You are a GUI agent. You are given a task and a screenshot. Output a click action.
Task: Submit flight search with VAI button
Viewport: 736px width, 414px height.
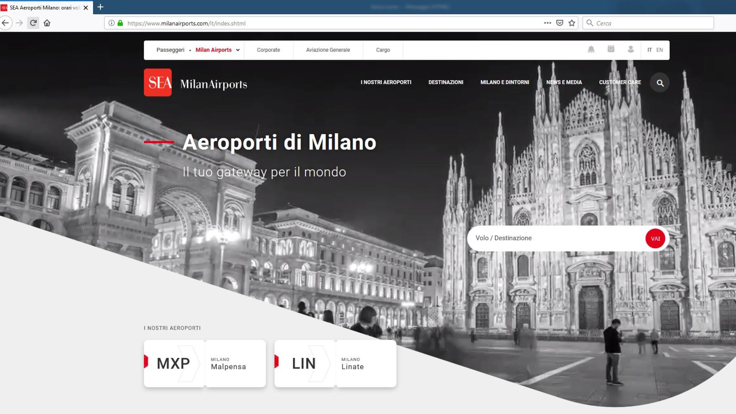655,239
